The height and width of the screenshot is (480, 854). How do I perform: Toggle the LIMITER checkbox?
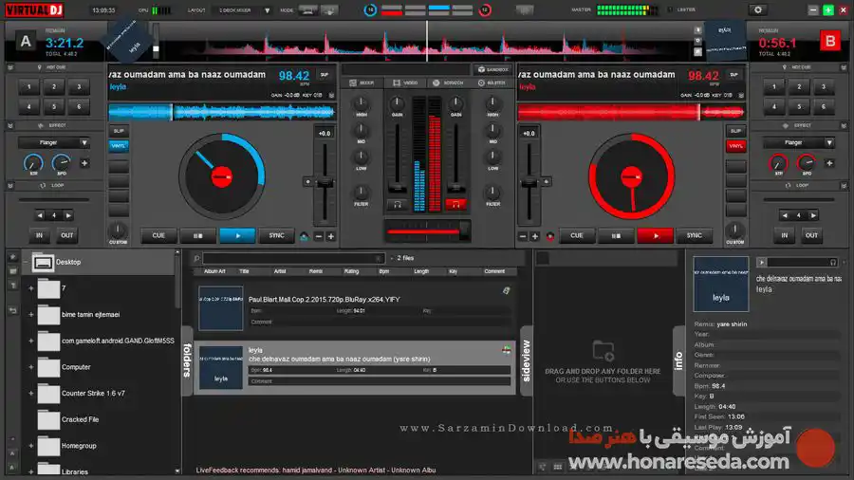coord(670,9)
